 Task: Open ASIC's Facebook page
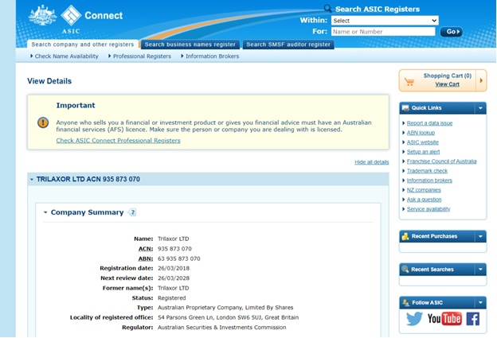pos(472,319)
